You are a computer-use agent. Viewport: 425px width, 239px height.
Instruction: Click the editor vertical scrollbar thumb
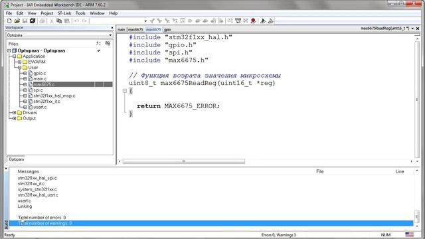click(x=417, y=100)
